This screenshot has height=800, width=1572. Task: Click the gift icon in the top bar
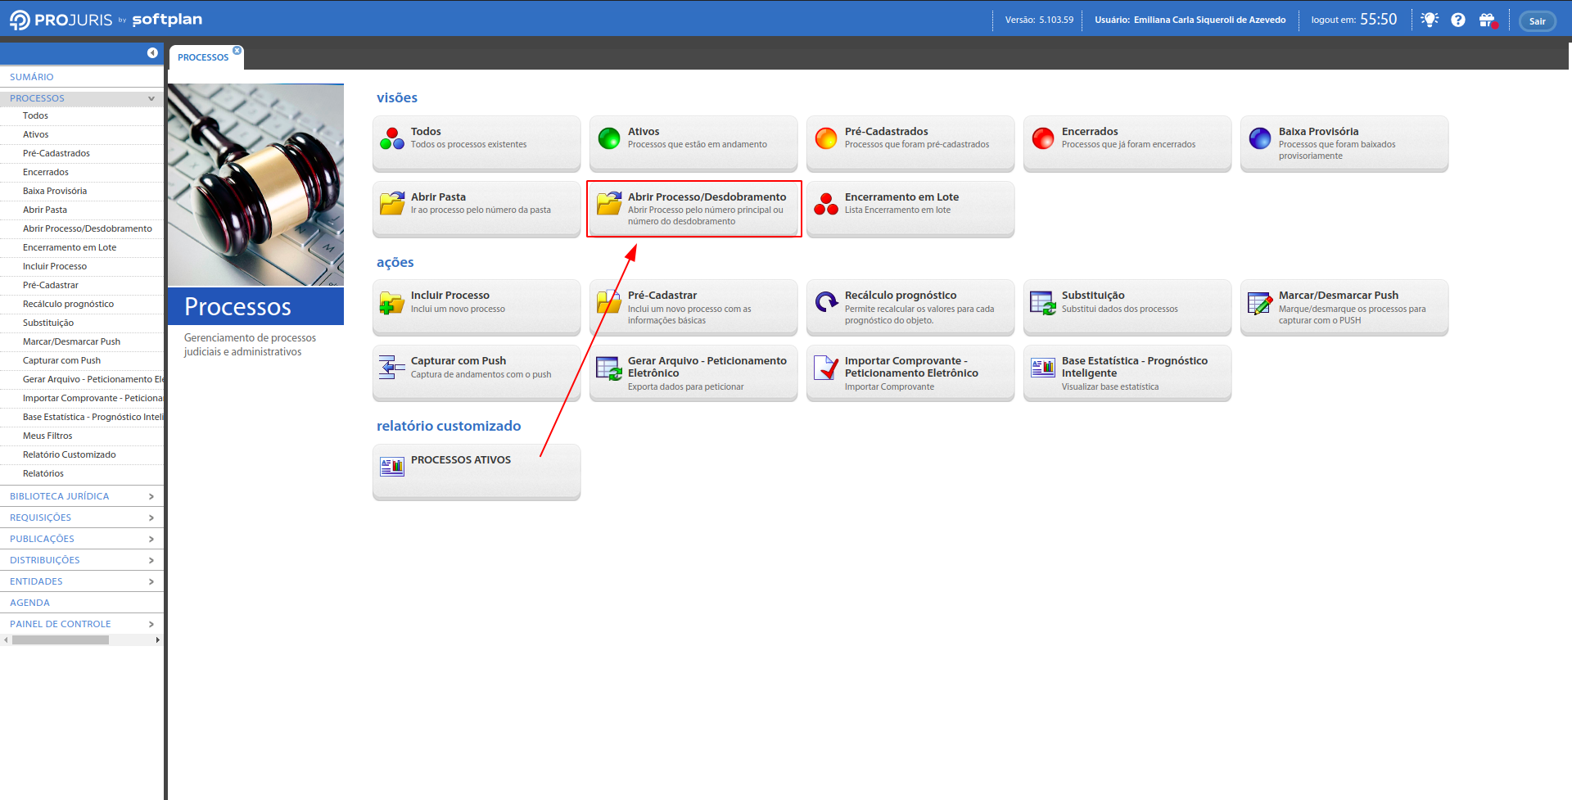point(1487,20)
